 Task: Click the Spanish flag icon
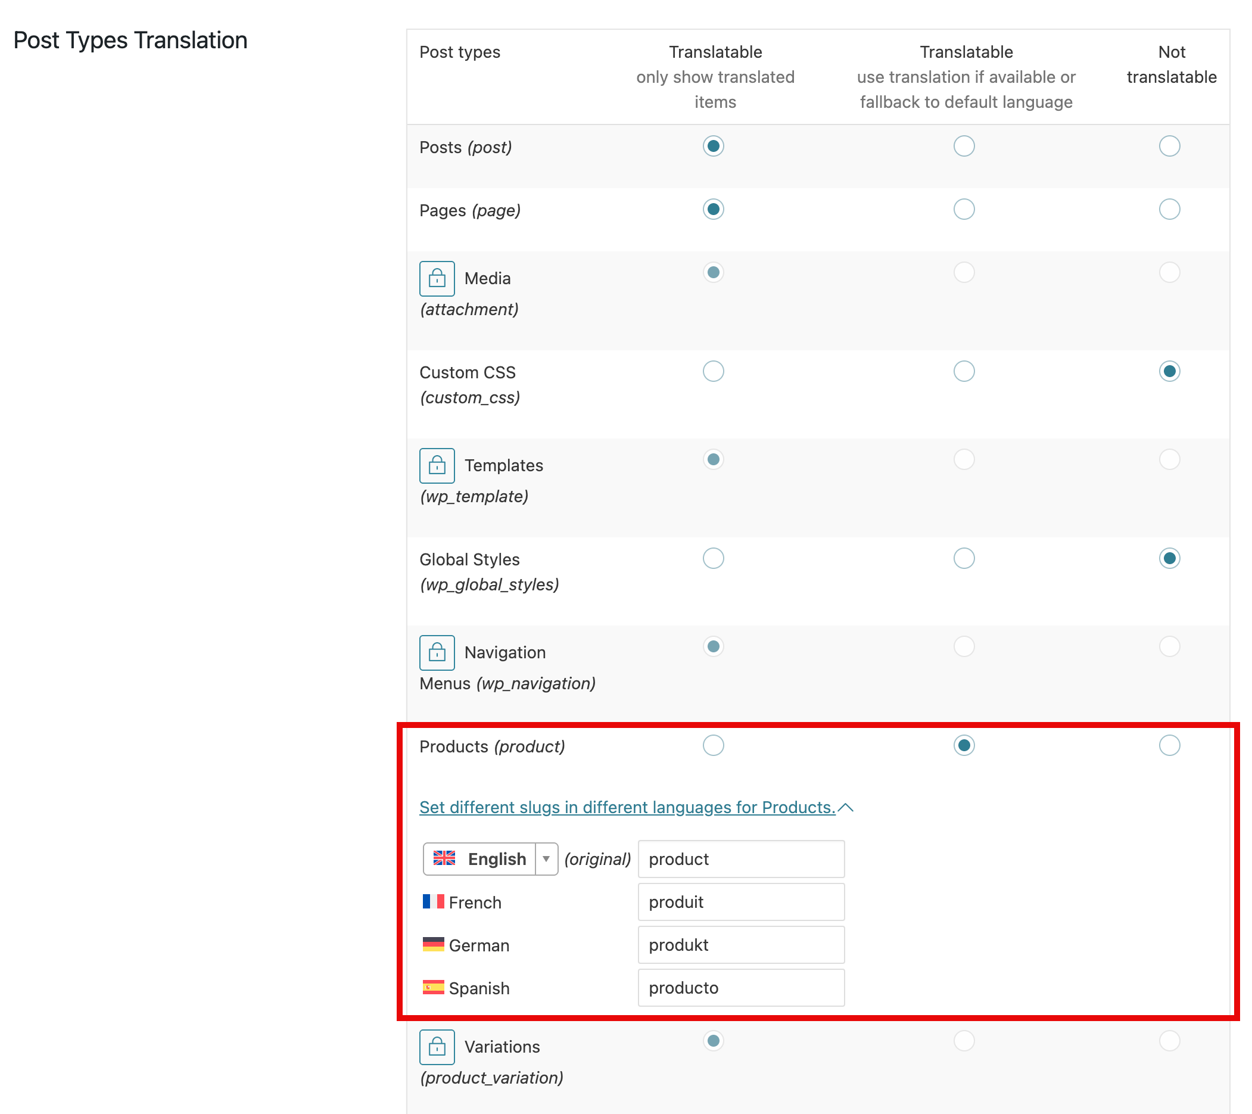(433, 987)
